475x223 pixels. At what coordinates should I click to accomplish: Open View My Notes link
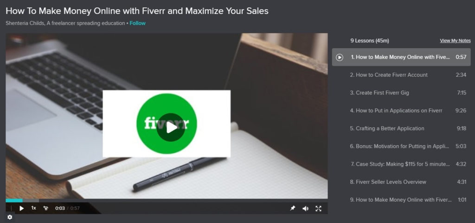pyautogui.click(x=456, y=41)
